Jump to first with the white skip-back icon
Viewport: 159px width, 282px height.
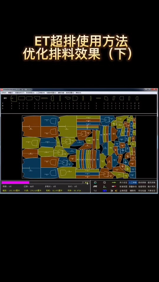(x=112, y=191)
